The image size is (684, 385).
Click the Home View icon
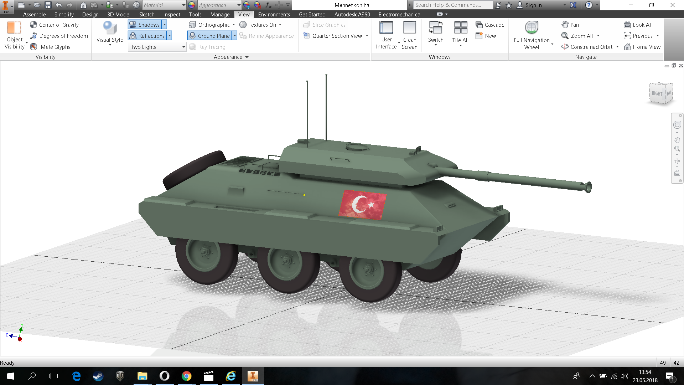(x=627, y=47)
